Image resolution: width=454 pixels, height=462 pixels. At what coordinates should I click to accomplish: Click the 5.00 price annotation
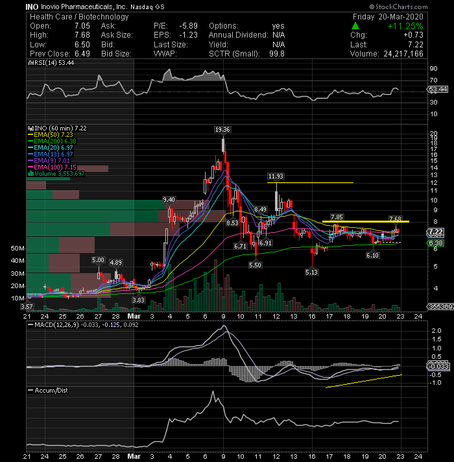(98, 260)
